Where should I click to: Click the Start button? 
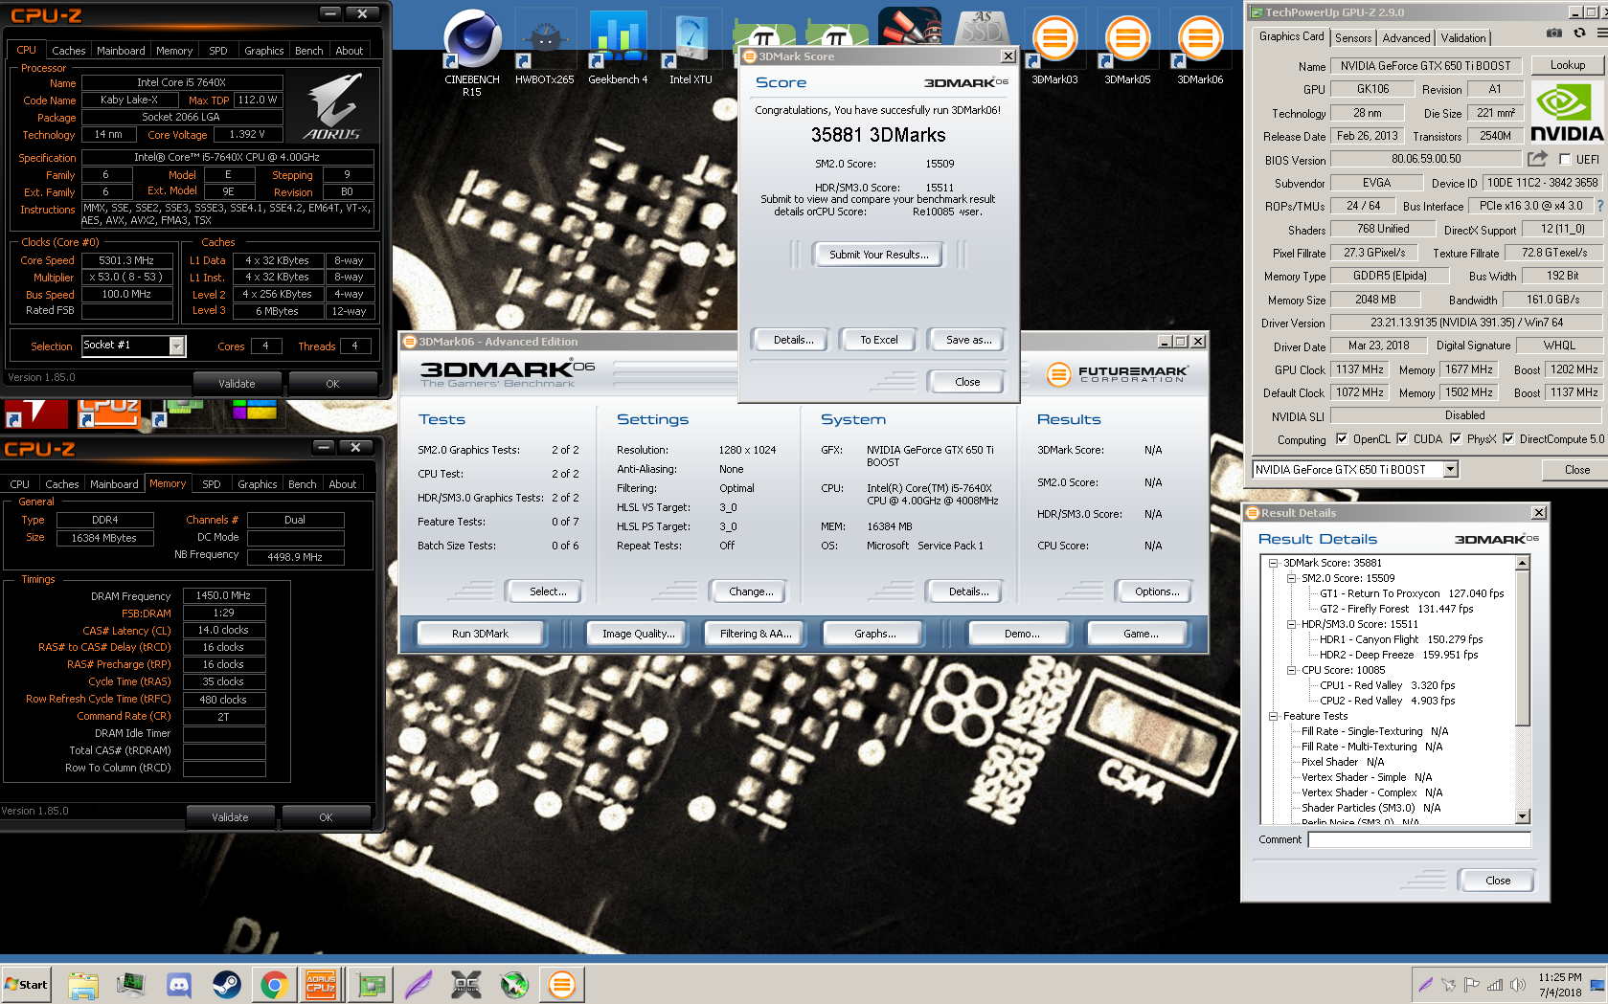pyautogui.click(x=26, y=984)
